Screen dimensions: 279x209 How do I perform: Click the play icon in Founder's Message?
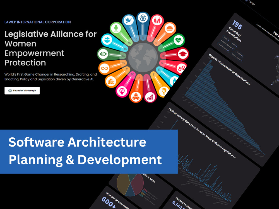pyautogui.click(x=10, y=91)
